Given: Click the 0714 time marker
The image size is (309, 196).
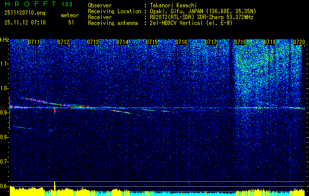Looking at the screenshot, I should [x=122, y=42].
